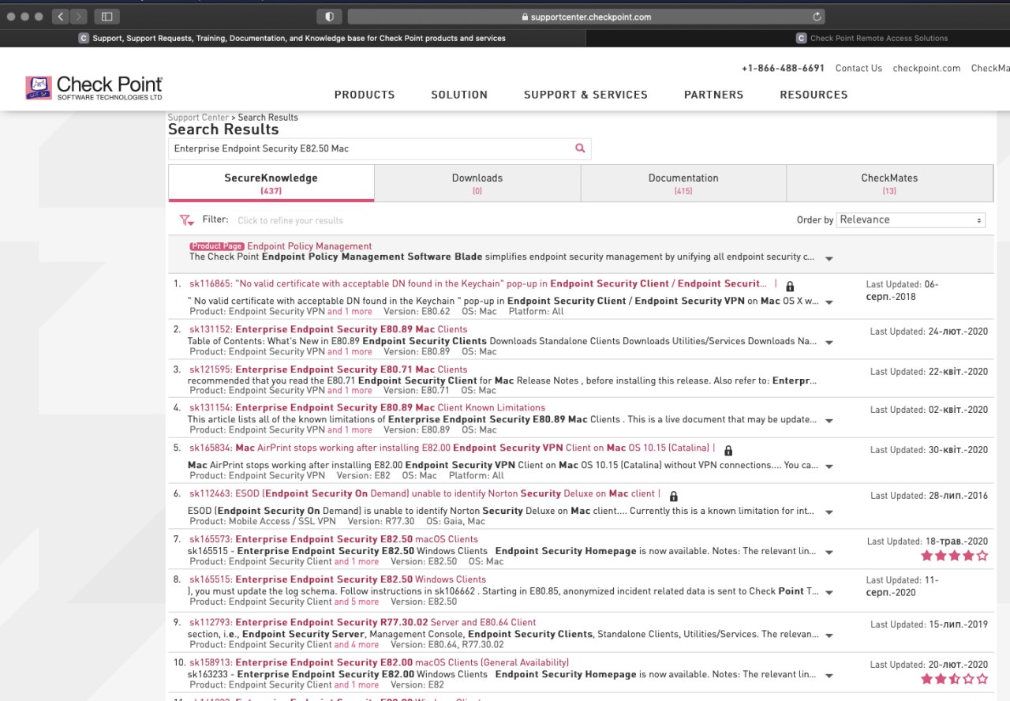Image resolution: width=1010 pixels, height=701 pixels.
Task: Open the Order by Relevance dropdown
Action: 911,220
